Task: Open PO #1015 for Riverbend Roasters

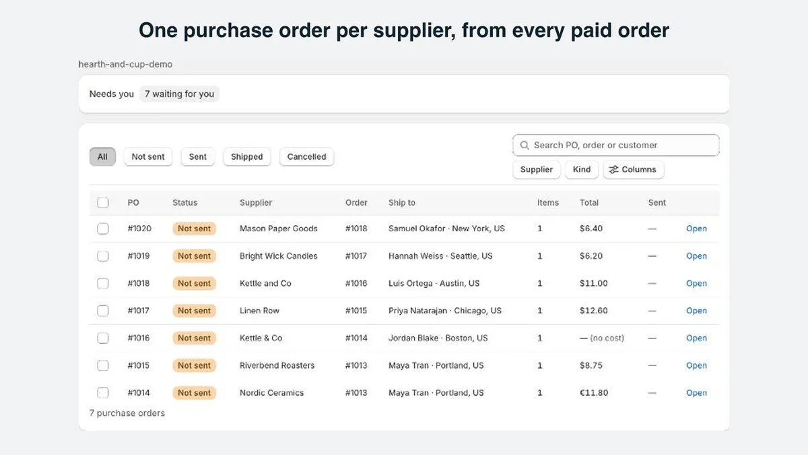Action: 696,365
